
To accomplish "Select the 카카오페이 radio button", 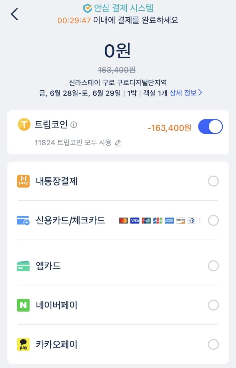I will point(213,344).
